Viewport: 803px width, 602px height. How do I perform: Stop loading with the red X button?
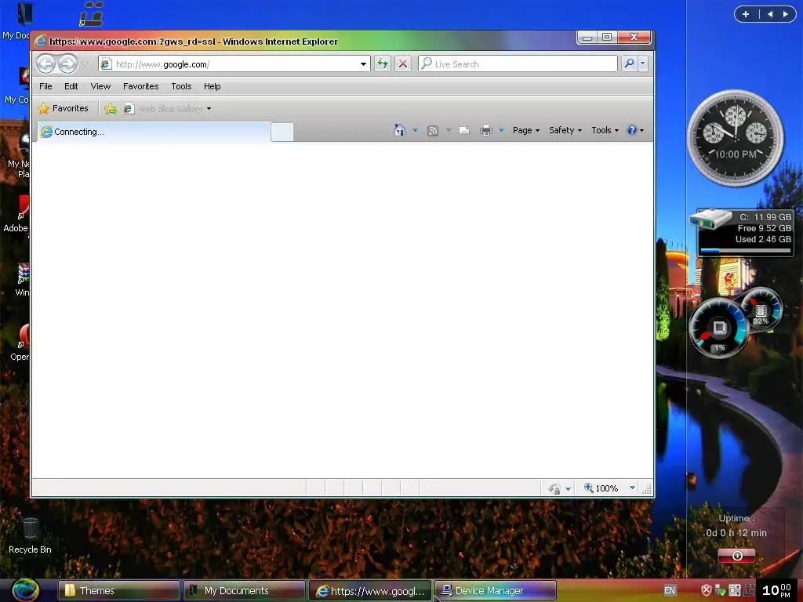click(403, 63)
